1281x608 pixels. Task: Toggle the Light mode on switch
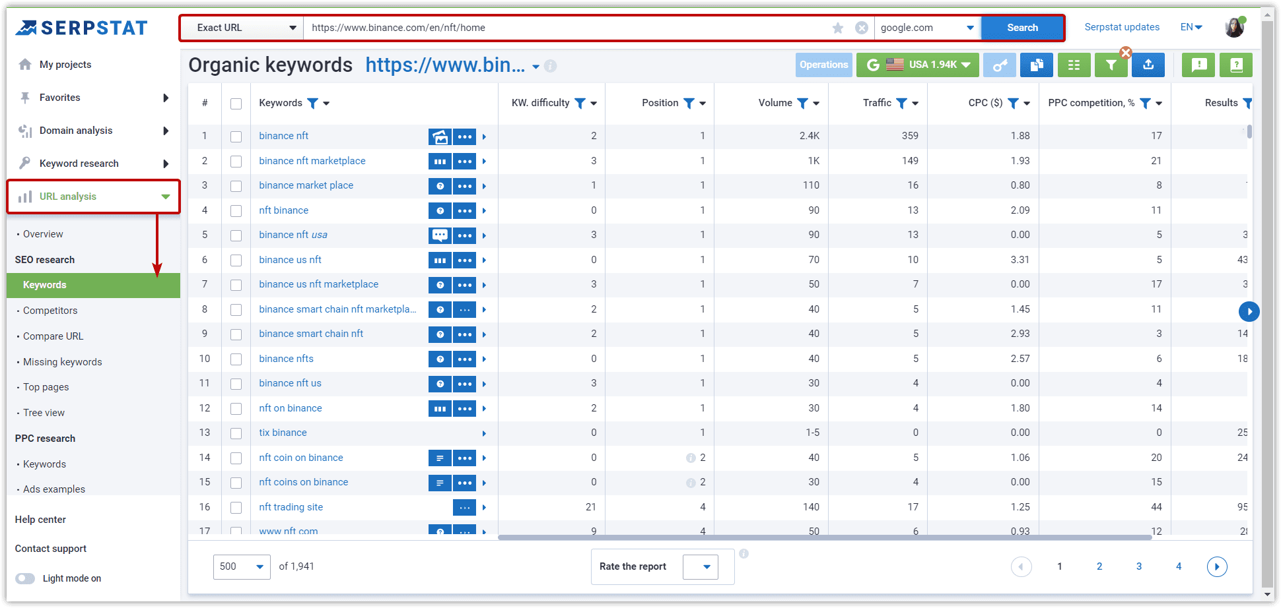[x=26, y=578]
